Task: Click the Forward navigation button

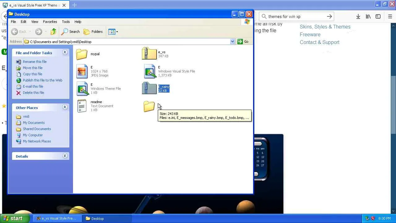Action: pyautogui.click(x=39, y=32)
